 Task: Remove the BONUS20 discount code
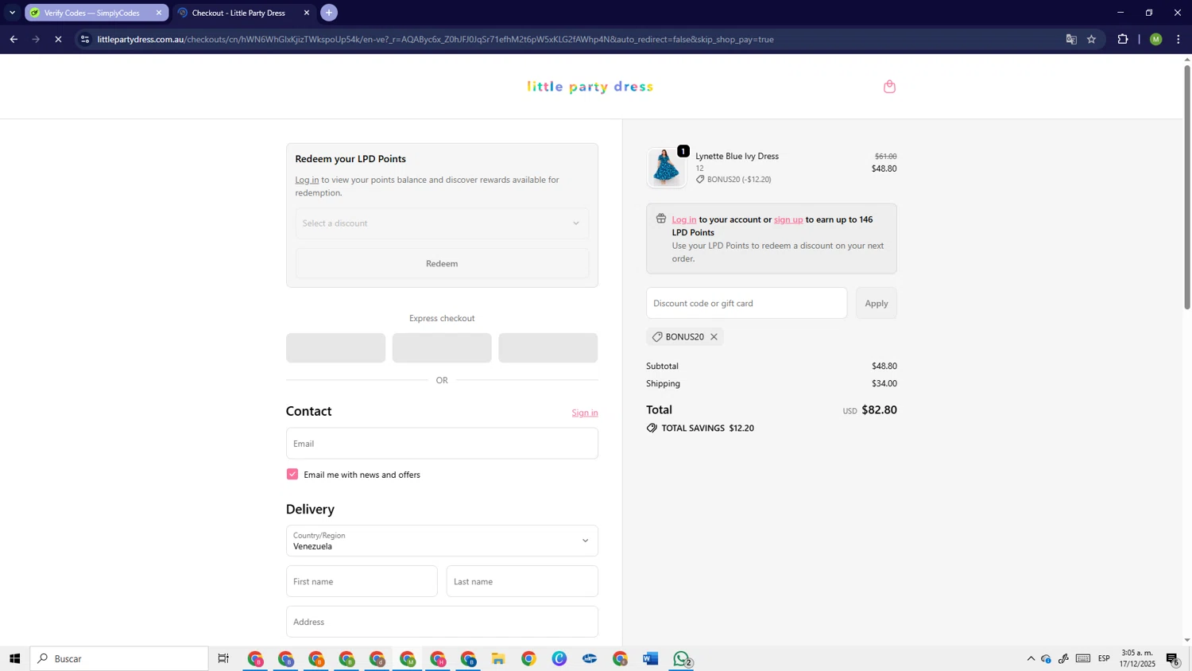[714, 337]
